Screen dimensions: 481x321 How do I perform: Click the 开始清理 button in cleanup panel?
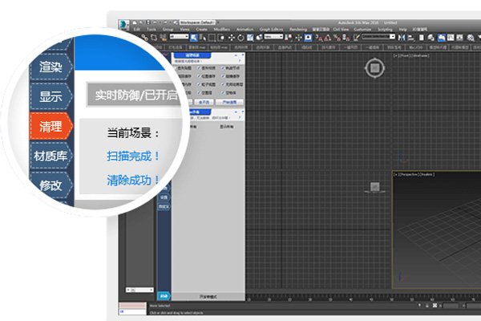pos(229,102)
